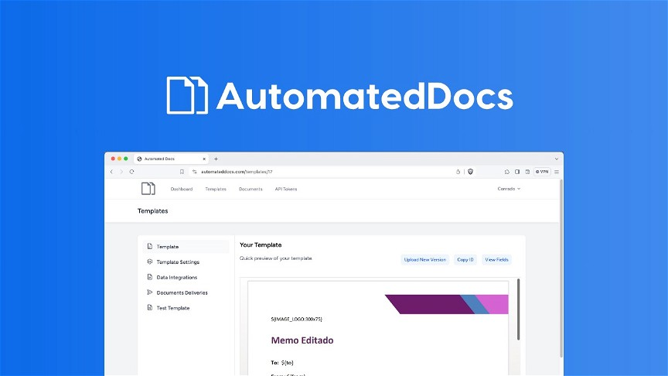The width and height of the screenshot is (668, 376).
Task: Open the browser hamburger menu icon
Action: (557, 172)
